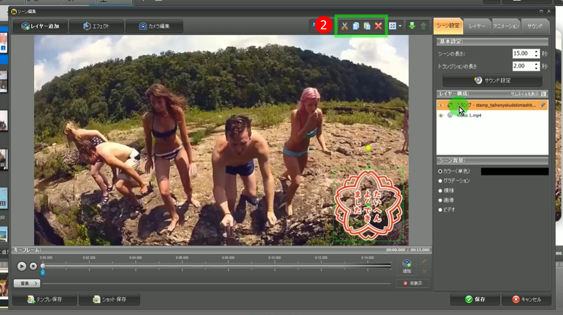Select the グラデーション background radio button

pos(440,181)
